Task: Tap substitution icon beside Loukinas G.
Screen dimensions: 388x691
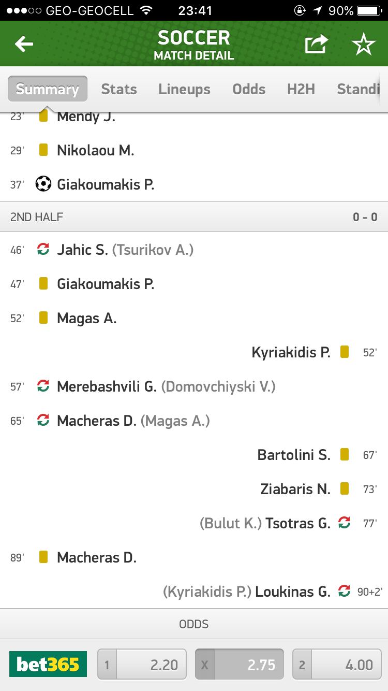Action: point(345,591)
